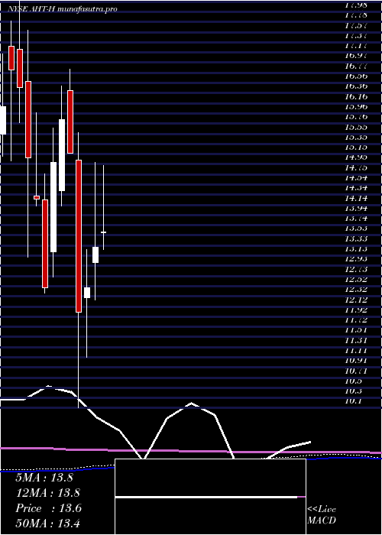Click the 11.11 axis value

tap(356, 351)
